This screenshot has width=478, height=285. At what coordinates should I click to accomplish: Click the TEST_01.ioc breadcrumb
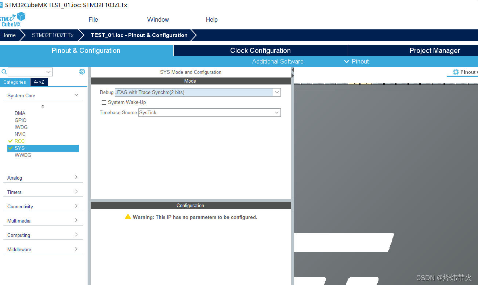[139, 35]
